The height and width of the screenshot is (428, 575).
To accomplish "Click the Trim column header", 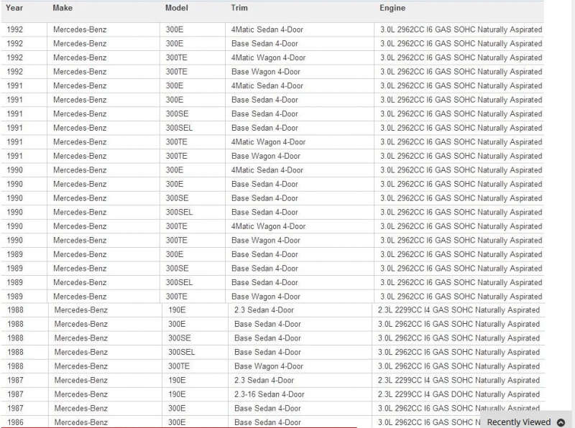I will tap(239, 8).
